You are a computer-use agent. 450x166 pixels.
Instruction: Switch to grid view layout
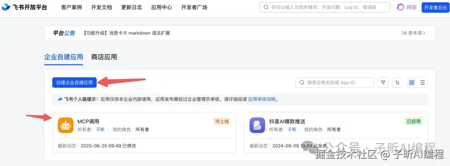pyautogui.click(x=412, y=82)
